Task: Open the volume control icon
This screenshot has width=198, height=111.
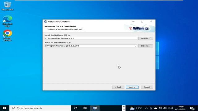Action: [165, 108]
